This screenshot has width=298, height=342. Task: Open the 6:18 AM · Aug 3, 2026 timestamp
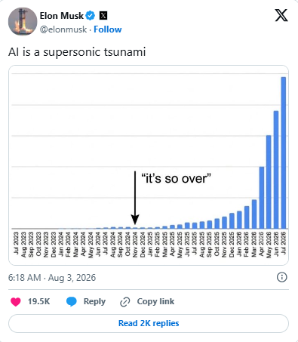(x=52, y=278)
